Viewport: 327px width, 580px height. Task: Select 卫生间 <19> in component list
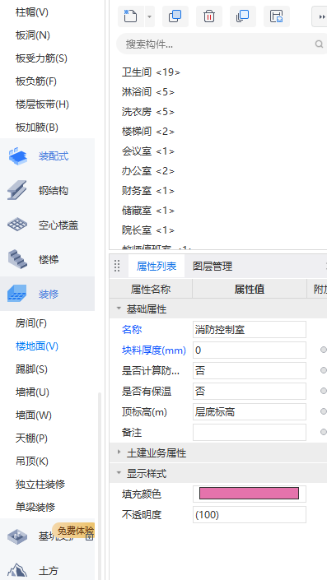pos(151,72)
